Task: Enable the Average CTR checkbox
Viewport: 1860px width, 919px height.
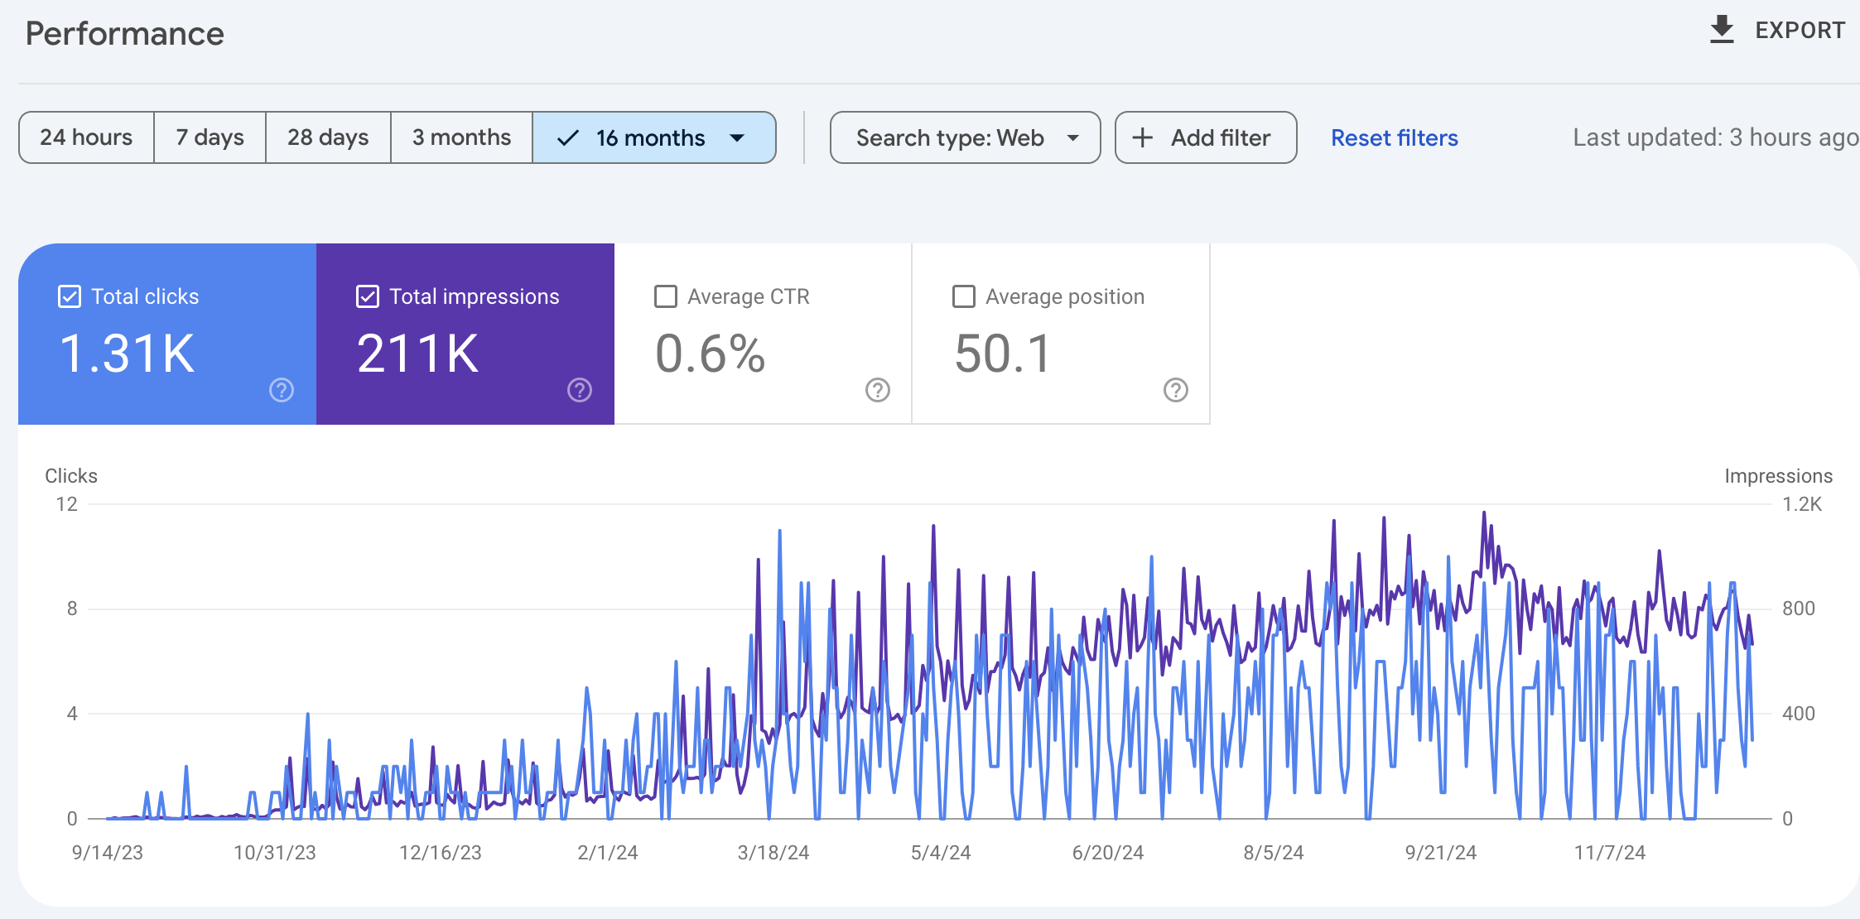Action: (666, 296)
